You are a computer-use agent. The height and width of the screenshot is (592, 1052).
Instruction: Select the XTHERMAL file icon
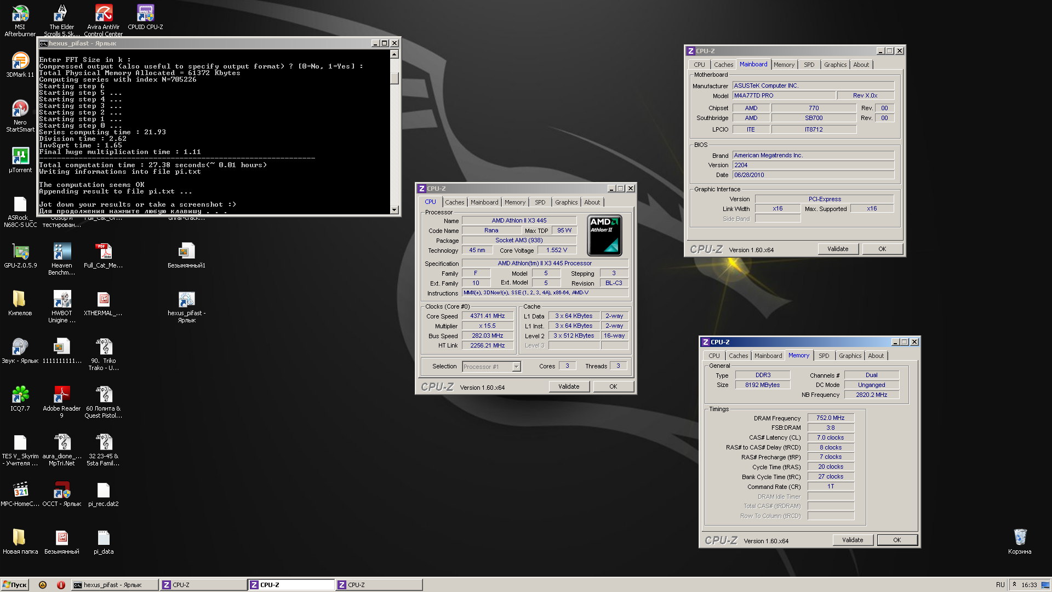[104, 303]
